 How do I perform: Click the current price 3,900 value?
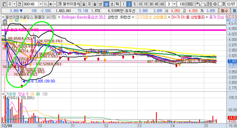(14, 11)
